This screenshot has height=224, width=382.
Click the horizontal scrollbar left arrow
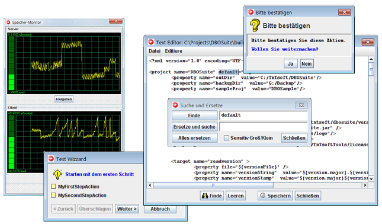coord(150,185)
